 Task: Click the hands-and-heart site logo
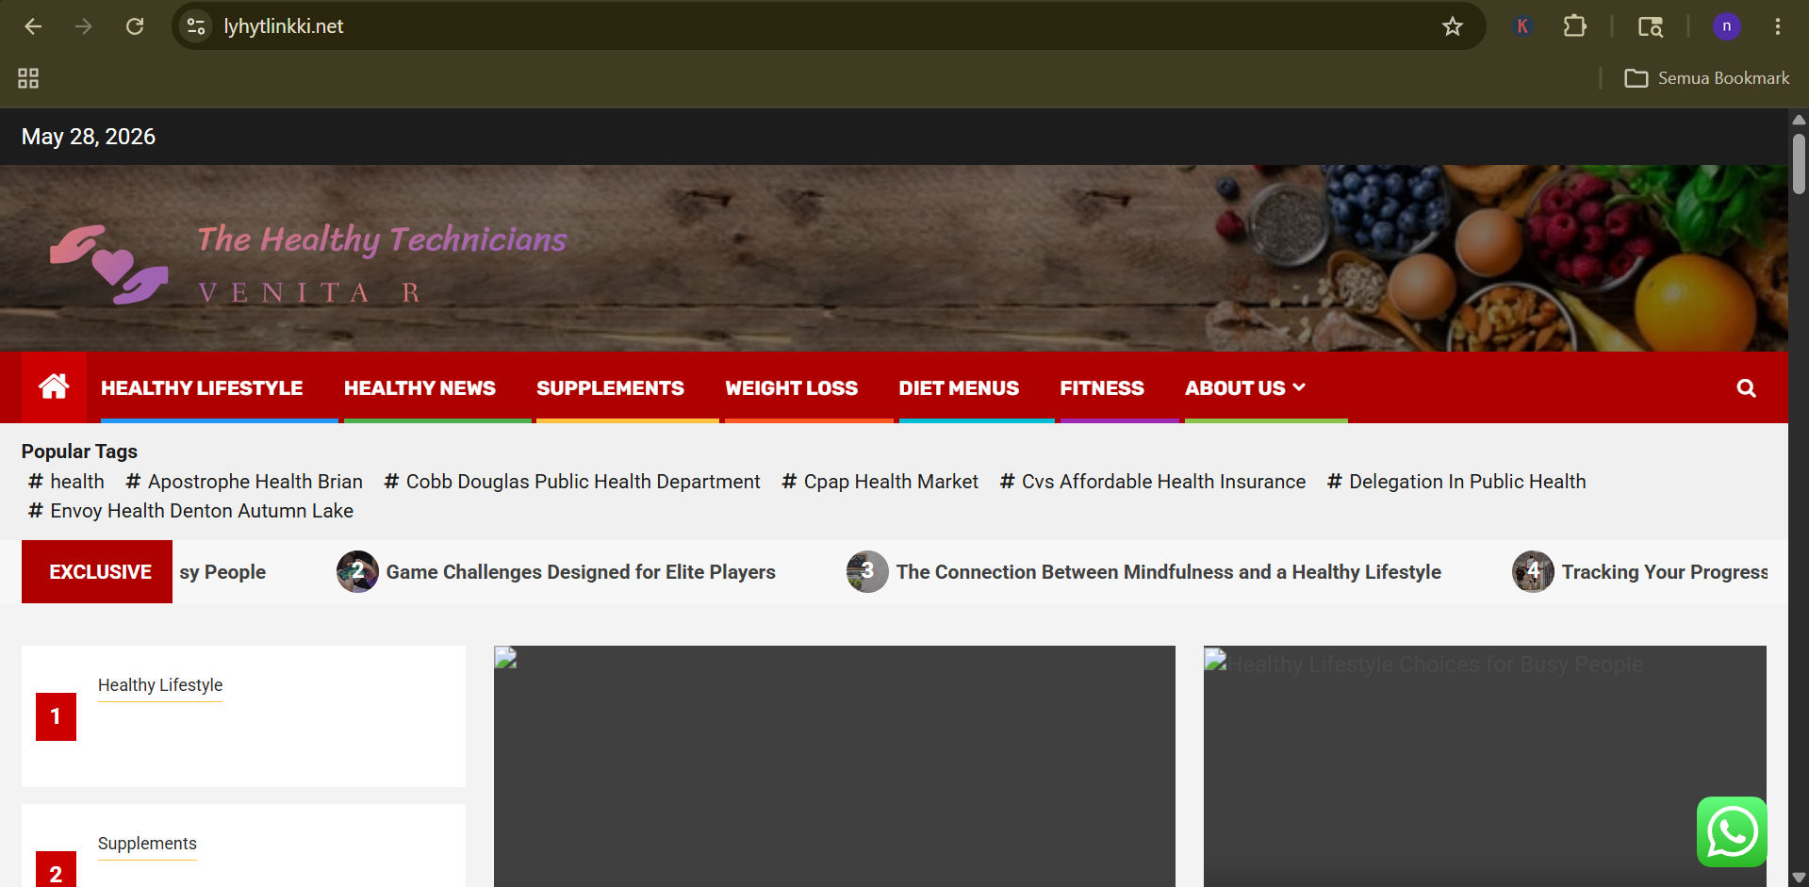coord(109,264)
